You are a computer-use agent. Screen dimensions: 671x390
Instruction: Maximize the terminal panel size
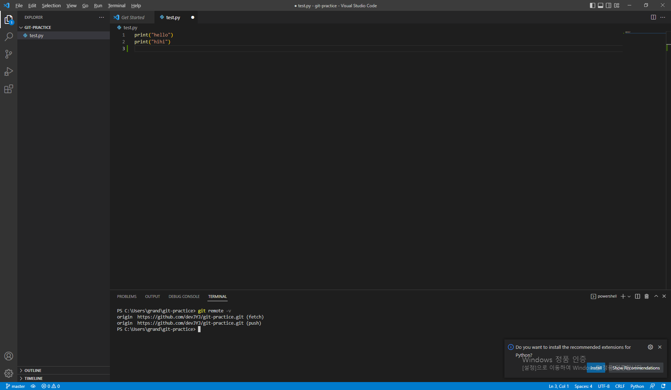(x=656, y=296)
